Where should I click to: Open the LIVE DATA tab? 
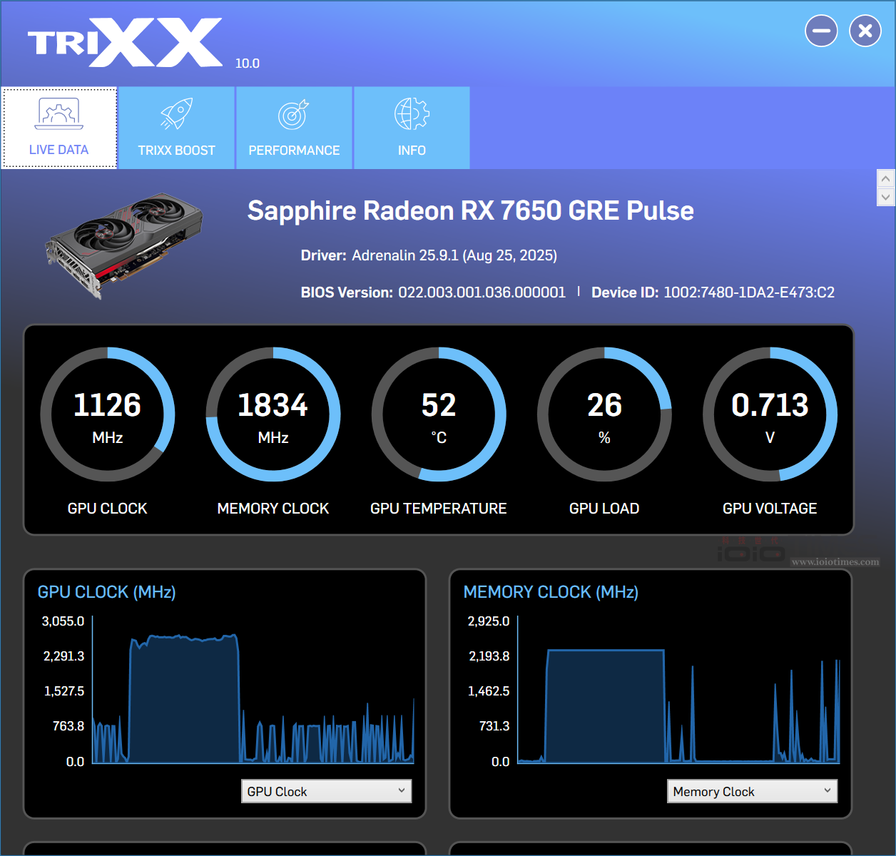pyautogui.click(x=59, y=128)
